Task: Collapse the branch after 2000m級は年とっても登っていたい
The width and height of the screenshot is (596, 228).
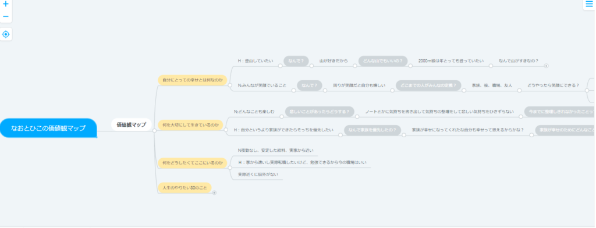Action: [x=491, y=66]
